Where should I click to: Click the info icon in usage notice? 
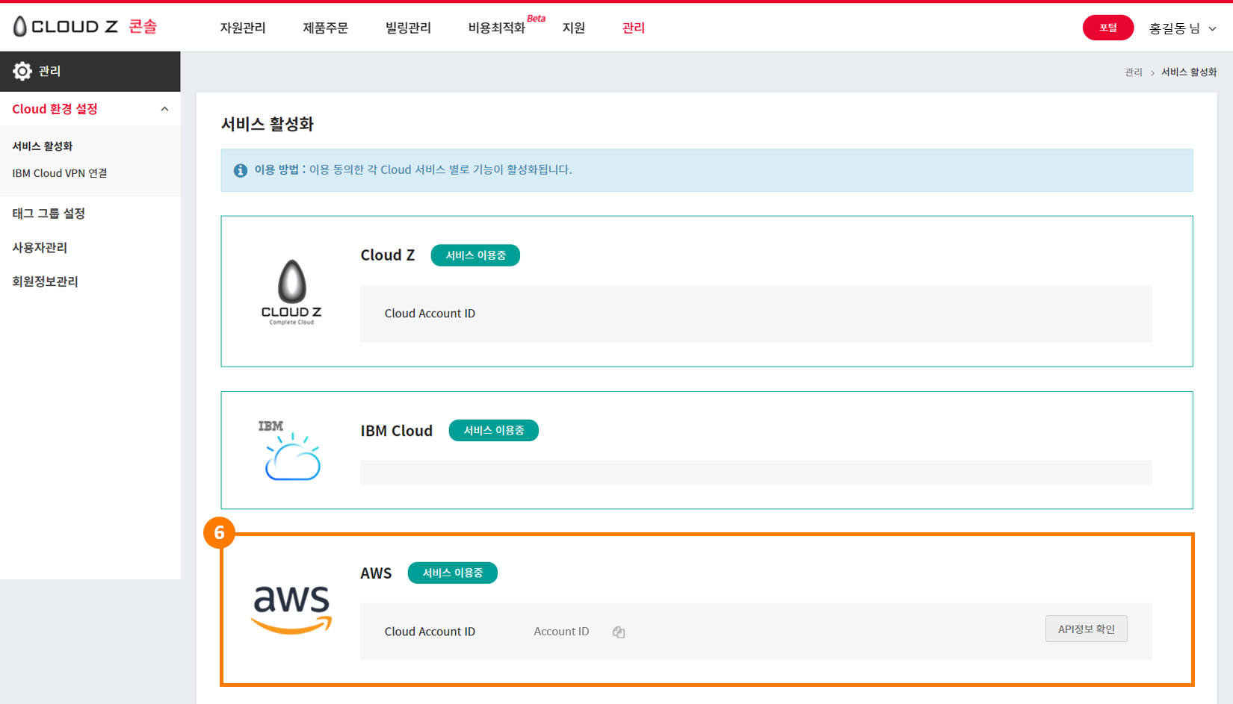(x=241, y=170)
